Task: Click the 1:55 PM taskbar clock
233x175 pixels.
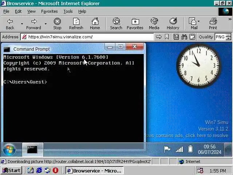Action: pos(218,171)
